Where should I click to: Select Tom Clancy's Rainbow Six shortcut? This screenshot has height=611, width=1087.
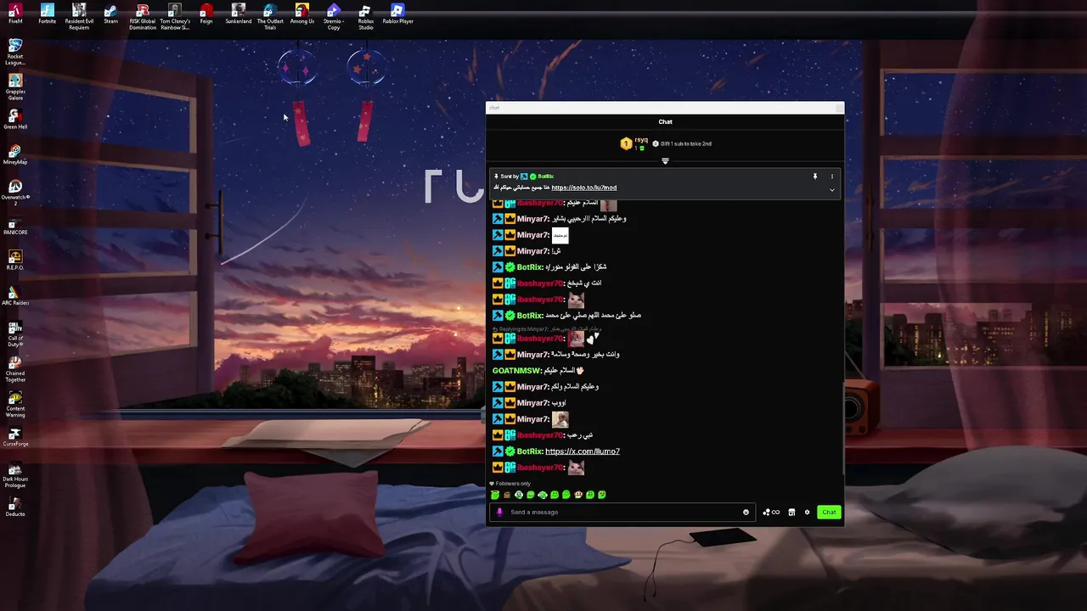(x=174, y=16)
